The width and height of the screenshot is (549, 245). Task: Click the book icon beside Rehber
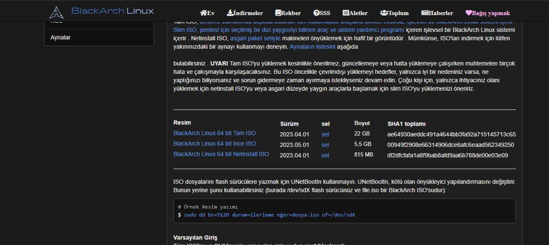click(x=278, y=13)
